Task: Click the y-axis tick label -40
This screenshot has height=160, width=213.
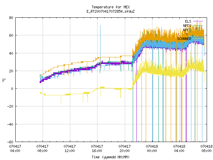Action: [10, 124]
